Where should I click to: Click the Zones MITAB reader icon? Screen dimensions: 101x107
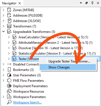click(9, 10)
